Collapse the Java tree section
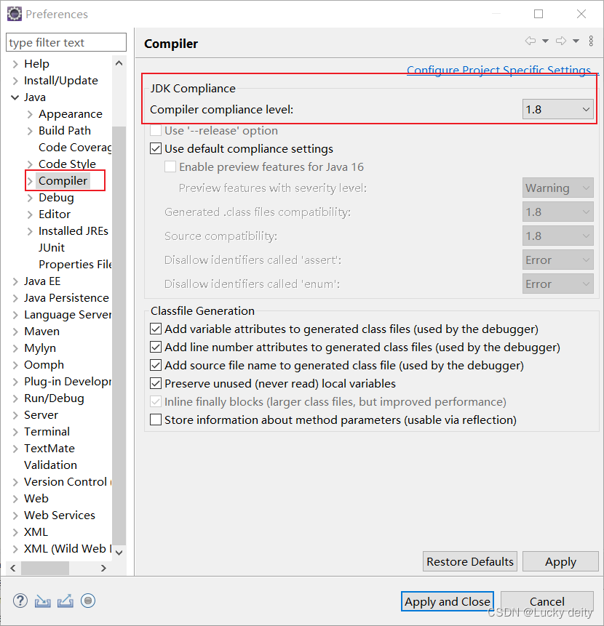The width and height of the screenshot is (604, 626). point(15,97)
